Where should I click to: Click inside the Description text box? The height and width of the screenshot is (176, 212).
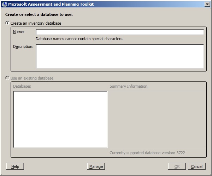coord(120,56)
